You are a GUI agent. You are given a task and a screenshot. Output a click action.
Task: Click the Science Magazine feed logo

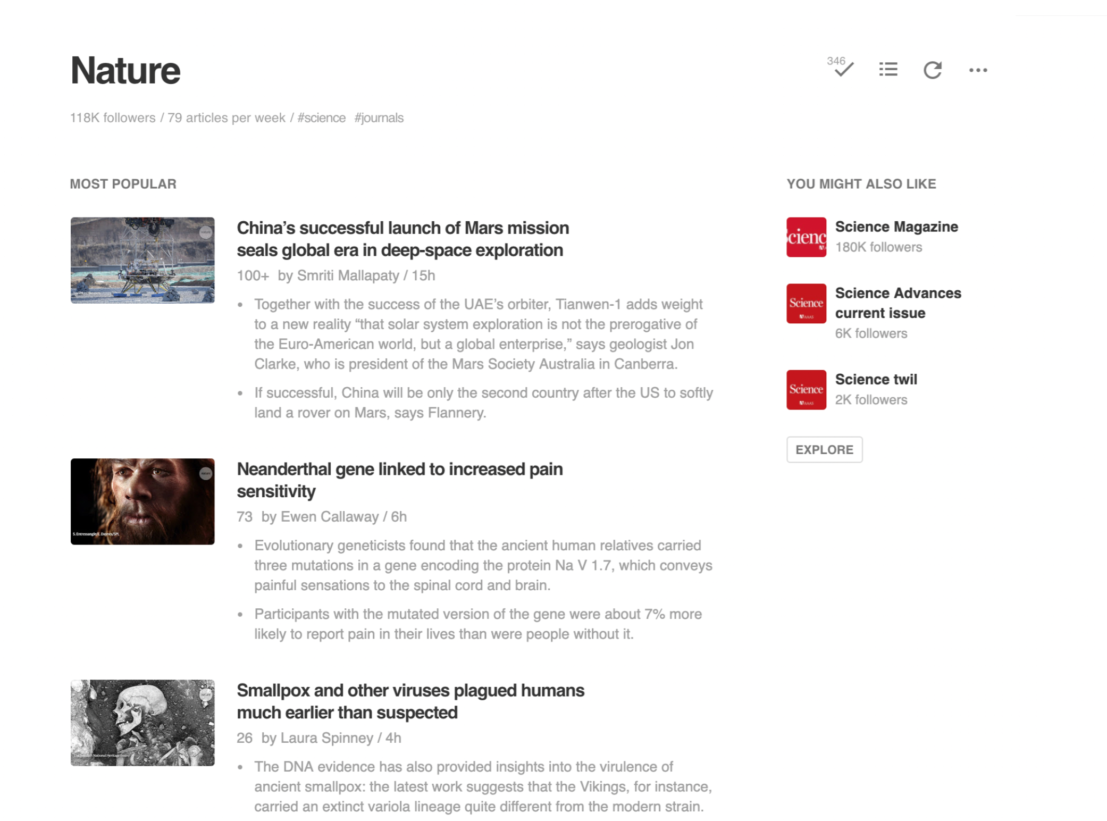pos(806,237)
